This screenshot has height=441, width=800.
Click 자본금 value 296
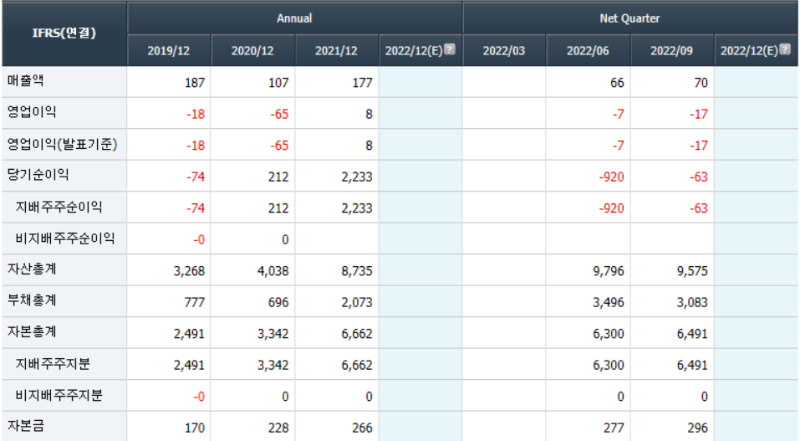pyautogui.click(x=697, y=428)
